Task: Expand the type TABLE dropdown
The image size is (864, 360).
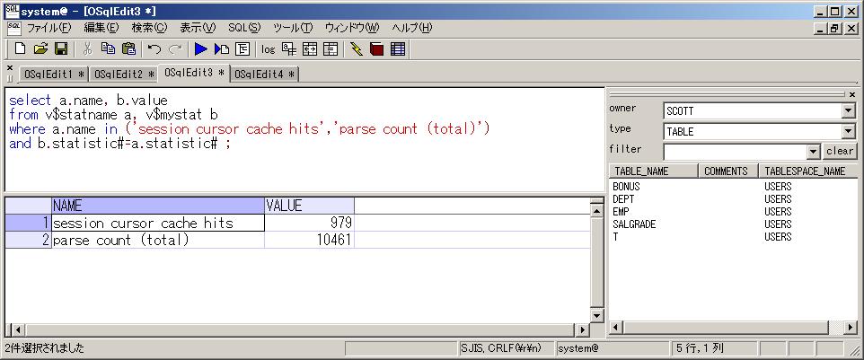Action: (x=848, y=132)
